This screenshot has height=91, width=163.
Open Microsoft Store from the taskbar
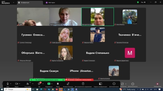37,89
